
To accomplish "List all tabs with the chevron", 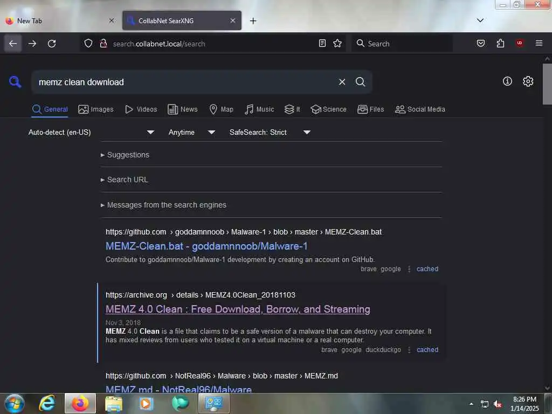I will [480, 20].
